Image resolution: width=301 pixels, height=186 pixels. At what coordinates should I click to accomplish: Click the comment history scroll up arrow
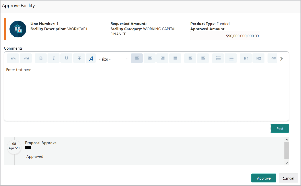(287, 139)
